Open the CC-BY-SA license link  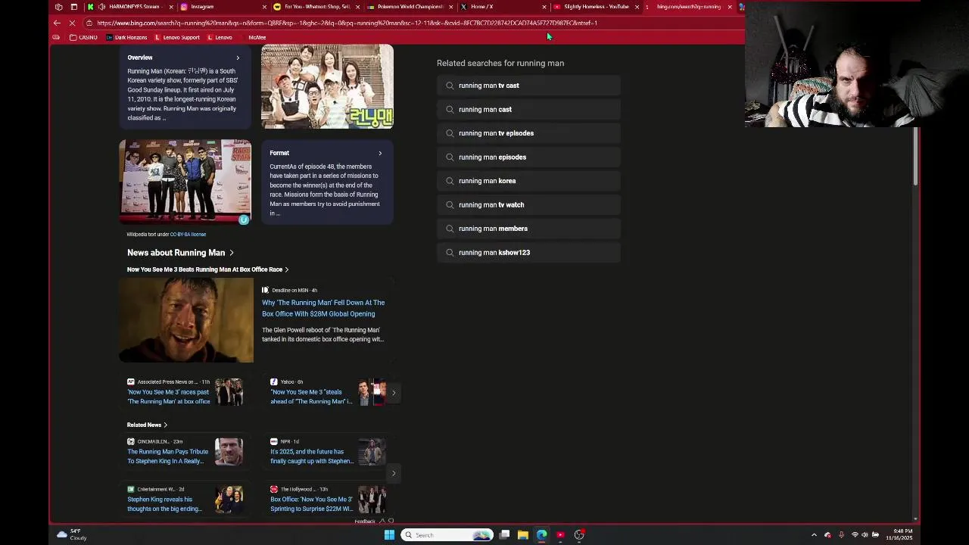tap(188, 235)
